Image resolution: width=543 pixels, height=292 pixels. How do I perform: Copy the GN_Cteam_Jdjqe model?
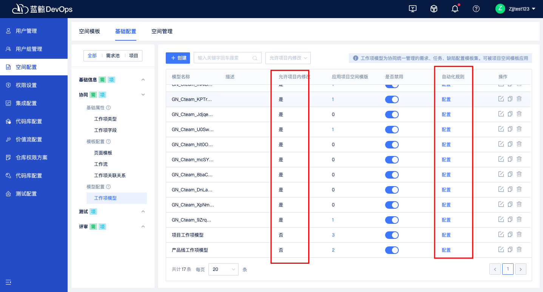point(510,114)
